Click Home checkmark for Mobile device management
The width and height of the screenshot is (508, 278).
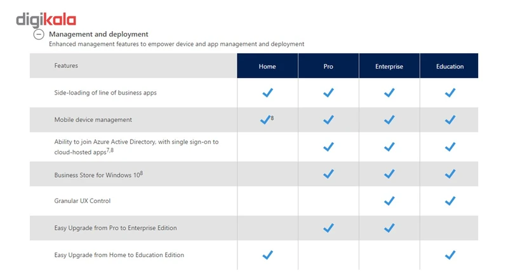coord(265,120)
